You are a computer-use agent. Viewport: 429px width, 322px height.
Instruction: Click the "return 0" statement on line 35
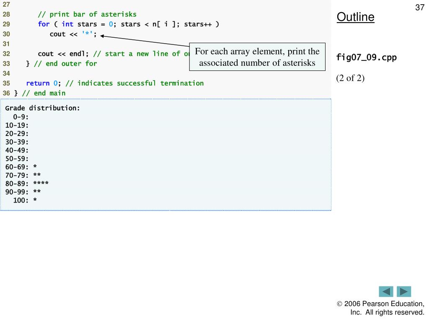click(115, 83)
